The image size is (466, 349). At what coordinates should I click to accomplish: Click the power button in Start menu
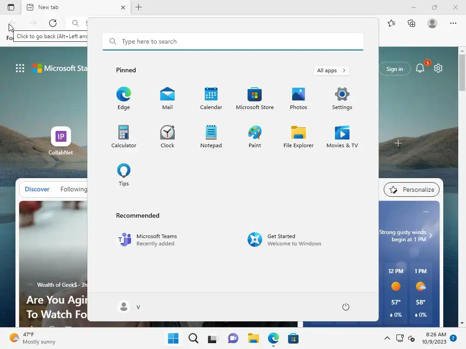346,307
